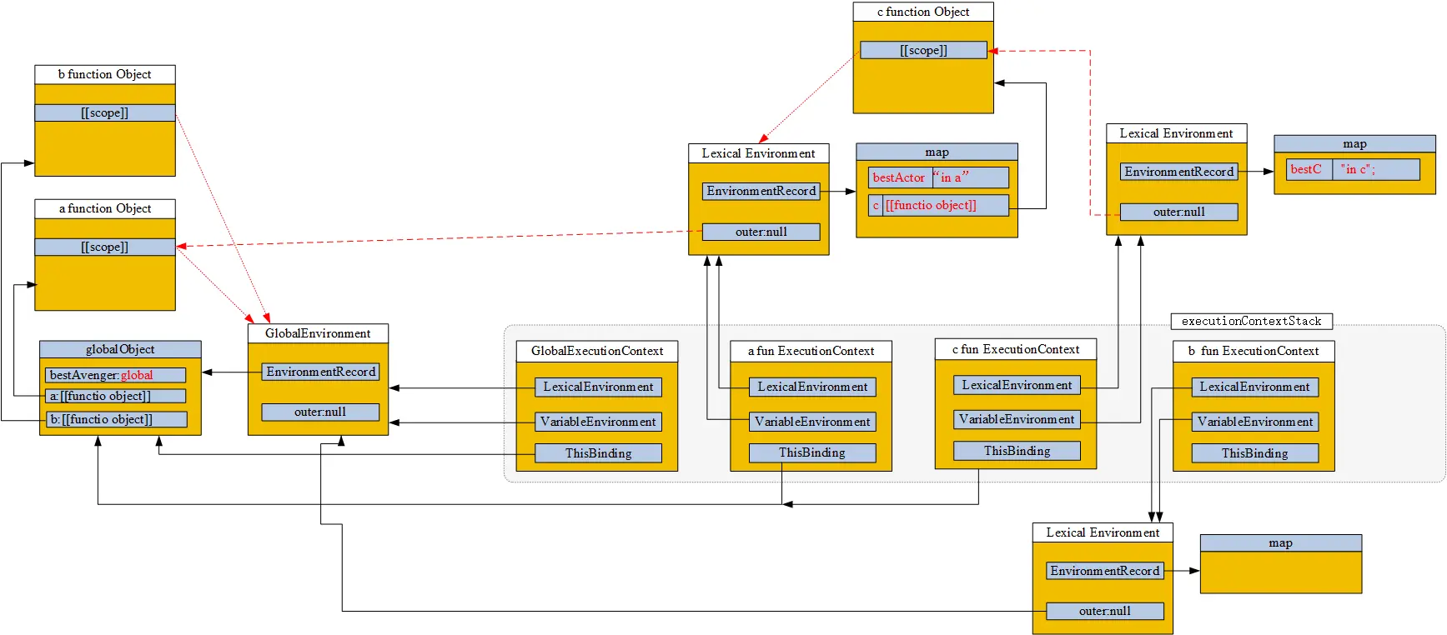Click the executionContextStack label
Image resolution: width=1447 pixels, height=635 pixels.
(1252, 321)
